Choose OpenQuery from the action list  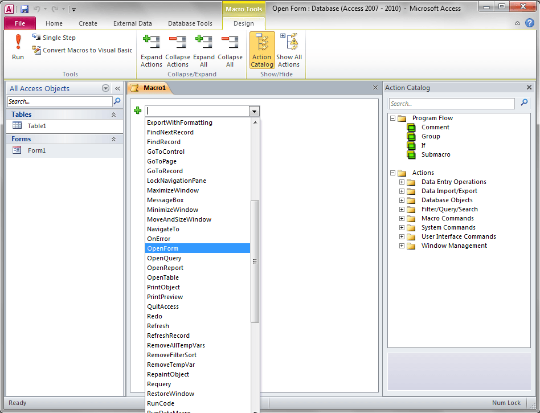coord(197,257)
